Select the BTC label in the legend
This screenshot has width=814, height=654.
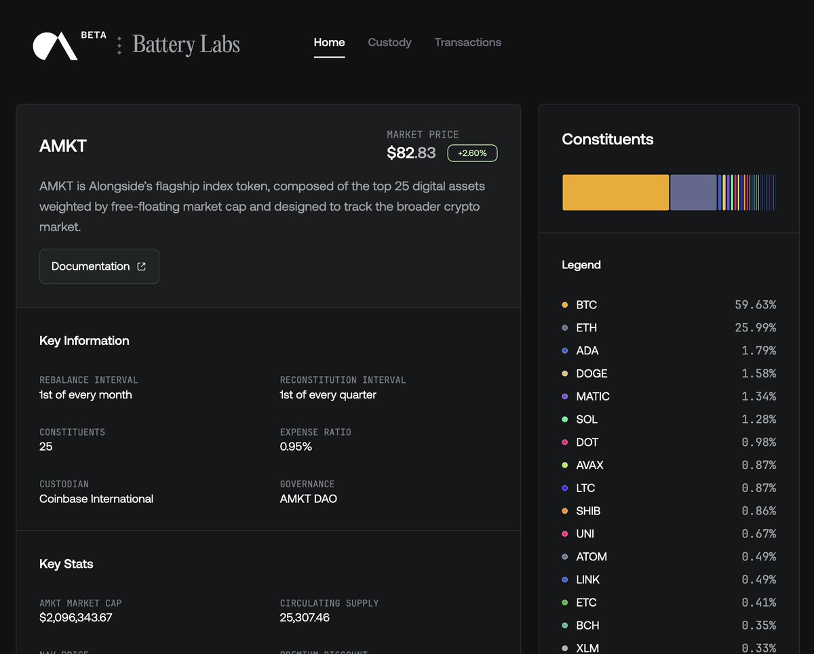coord(587,305)
